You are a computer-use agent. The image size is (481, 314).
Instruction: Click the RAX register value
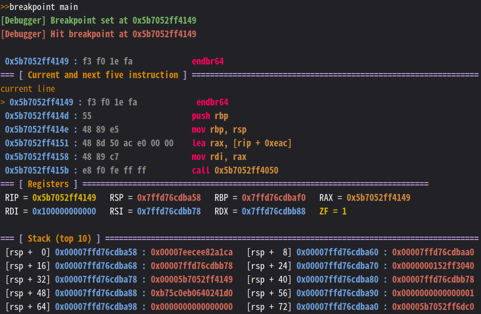coord(379,198)
